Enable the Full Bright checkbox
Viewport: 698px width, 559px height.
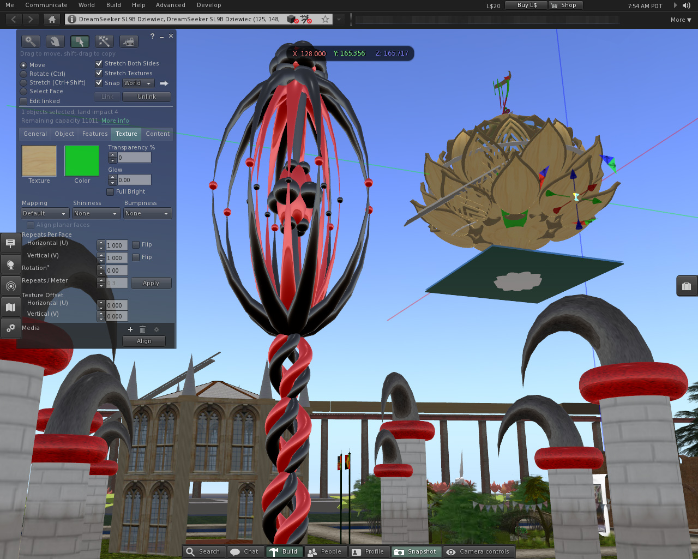point(110,192)
